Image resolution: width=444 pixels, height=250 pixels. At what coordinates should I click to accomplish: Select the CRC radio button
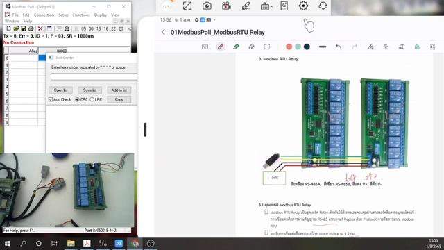click(x=77, y=99)
